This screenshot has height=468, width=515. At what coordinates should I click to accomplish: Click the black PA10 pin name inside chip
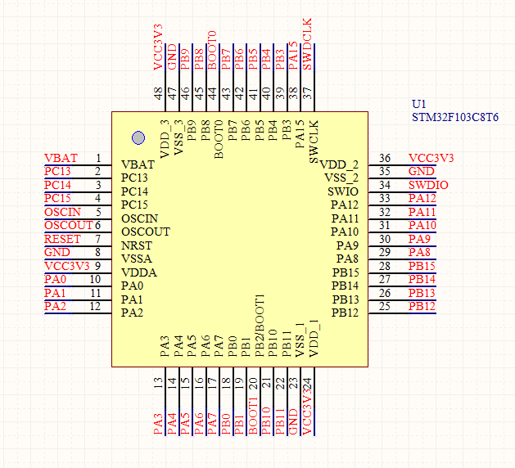pos(345,232)
